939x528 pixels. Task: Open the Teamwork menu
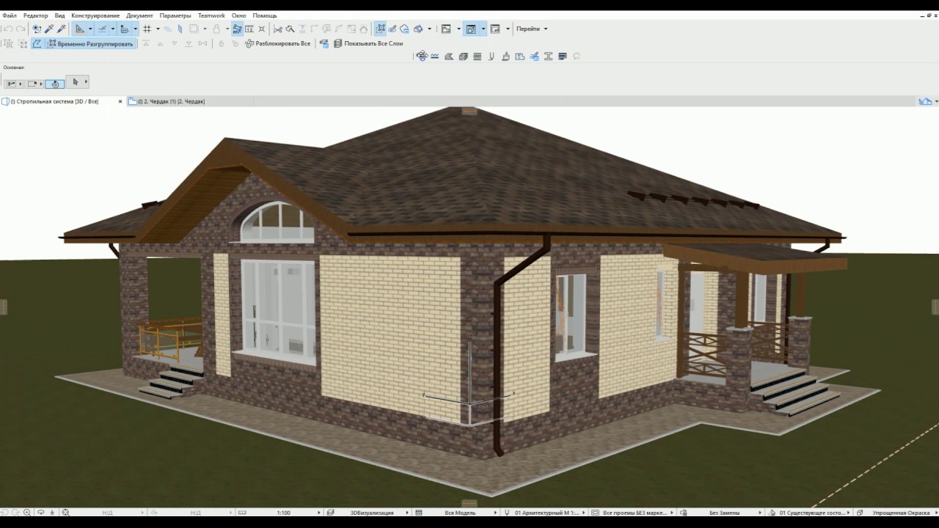tap(211, 15)
